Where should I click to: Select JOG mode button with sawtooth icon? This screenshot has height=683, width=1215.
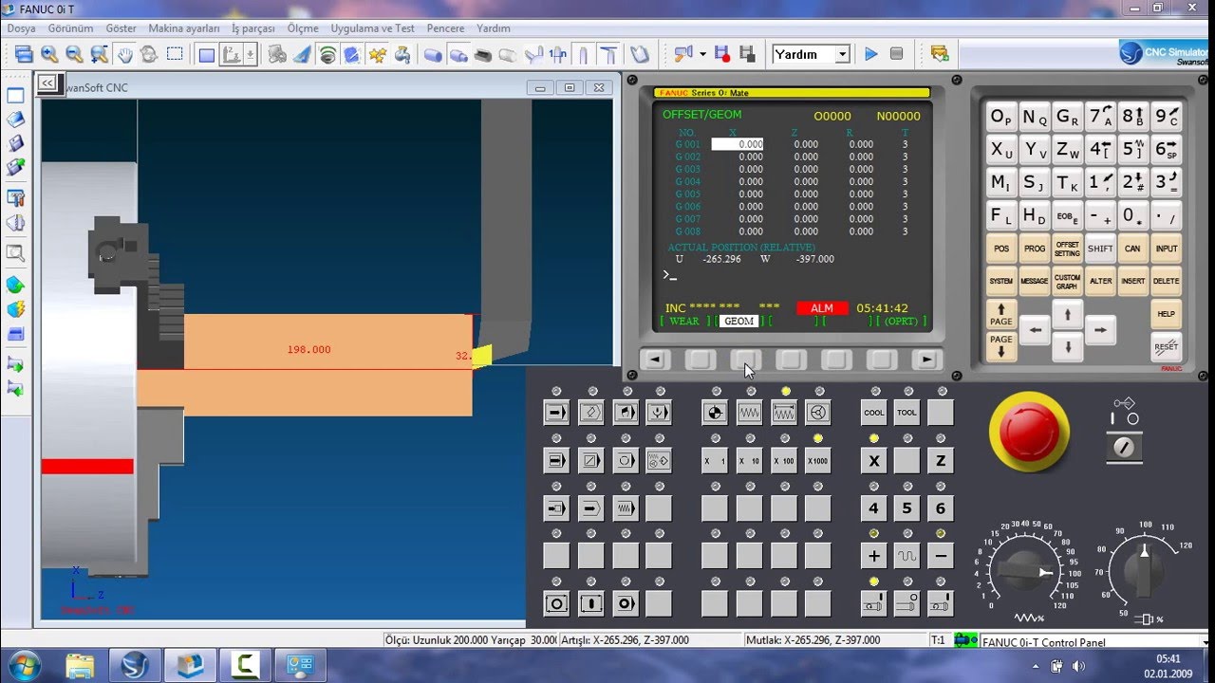750,413
